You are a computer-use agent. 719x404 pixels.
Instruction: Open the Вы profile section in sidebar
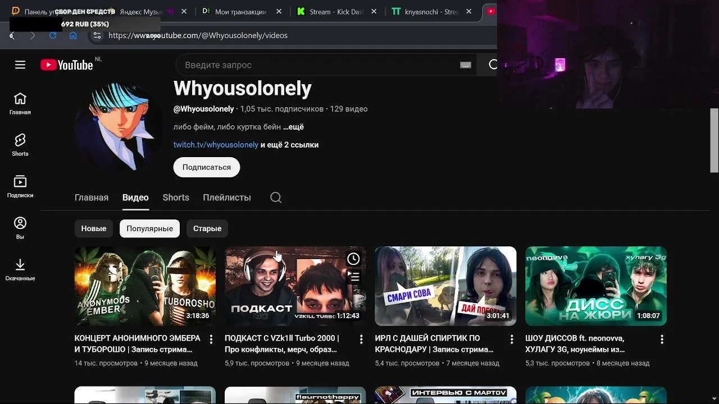tap(20, 229)
